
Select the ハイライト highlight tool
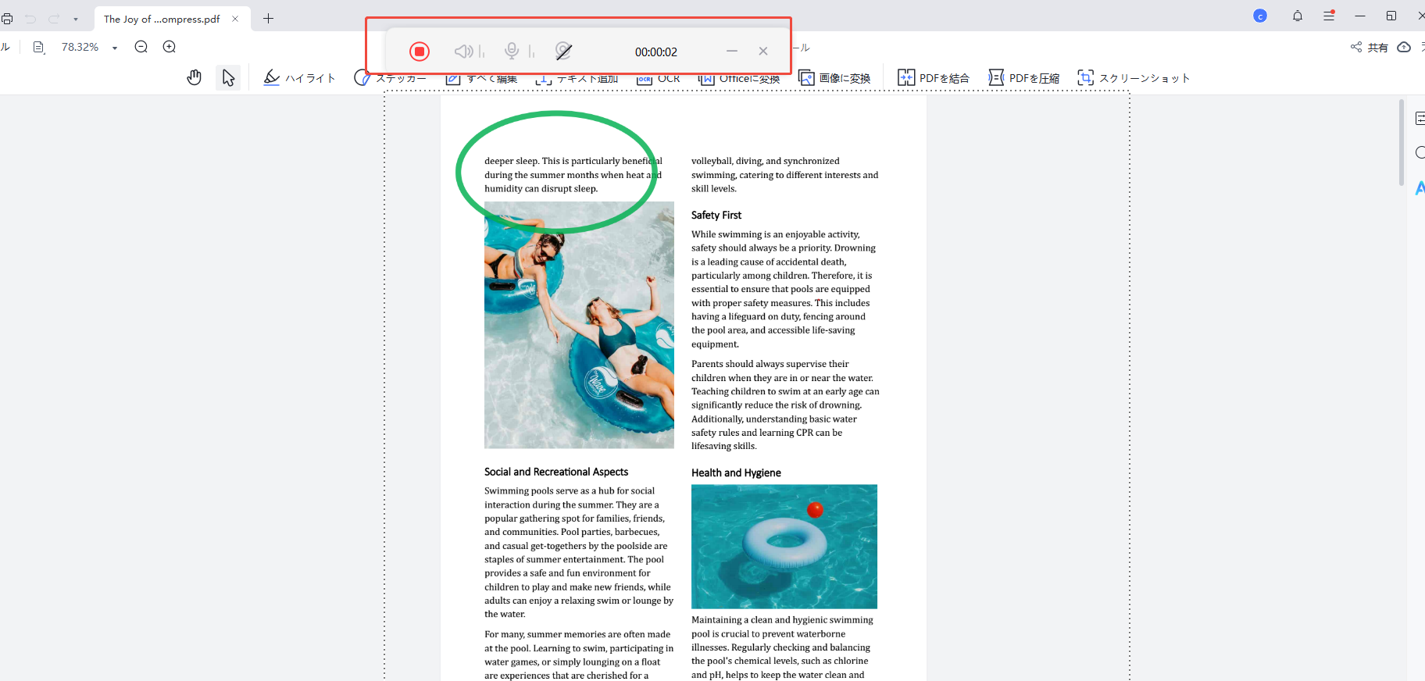pyautogui.click(x=300, y=77)
